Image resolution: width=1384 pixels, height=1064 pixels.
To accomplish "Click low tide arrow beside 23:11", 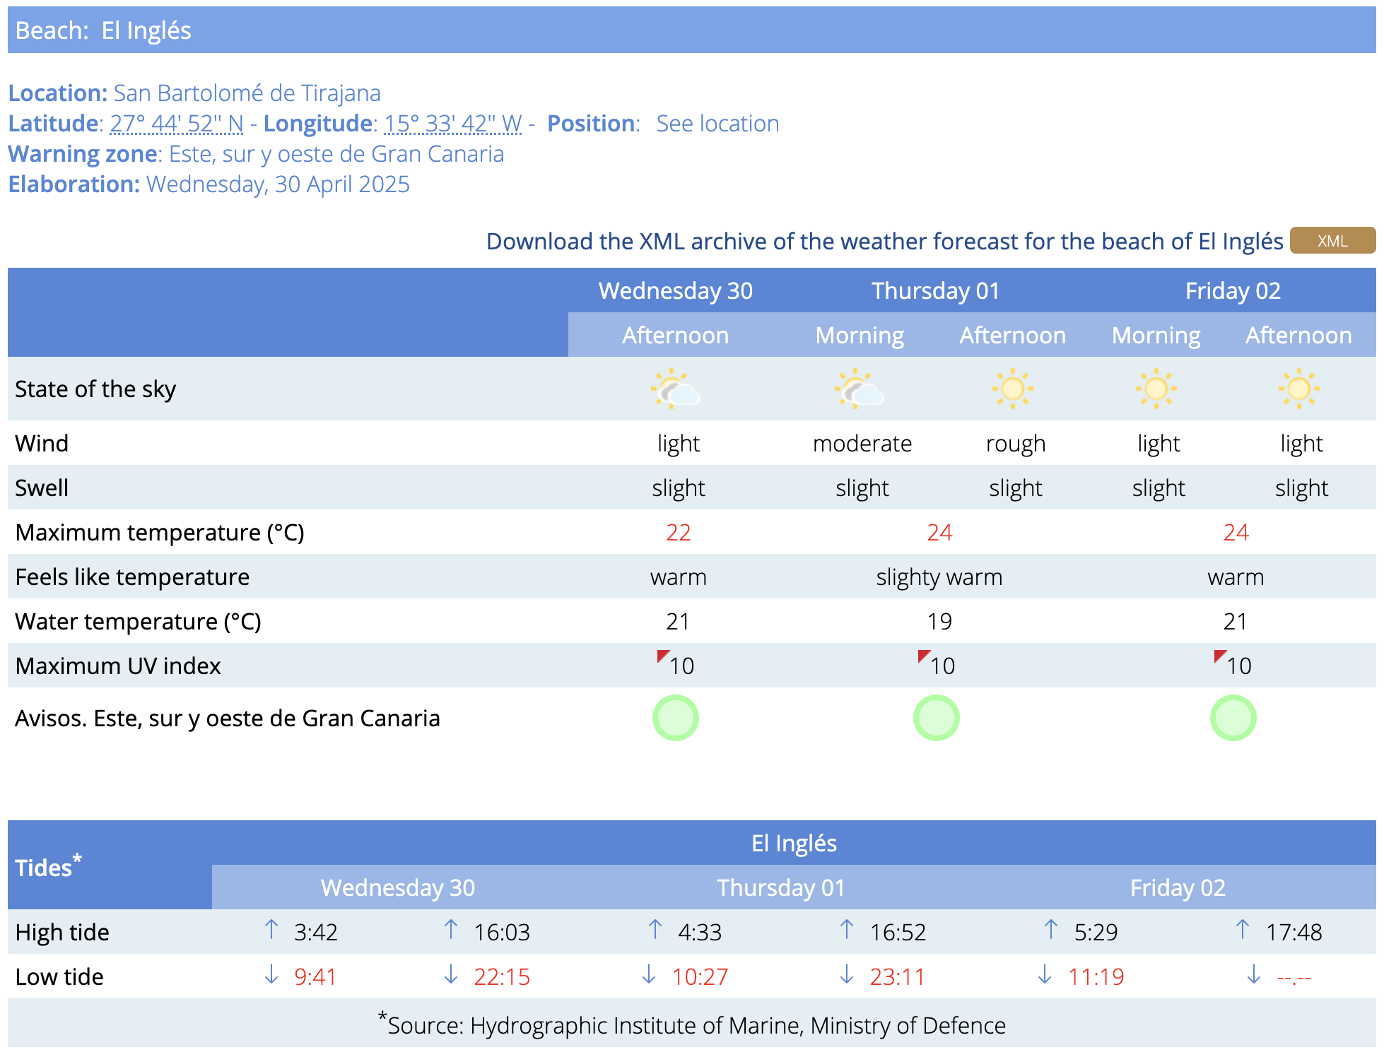I will [847, 975].
